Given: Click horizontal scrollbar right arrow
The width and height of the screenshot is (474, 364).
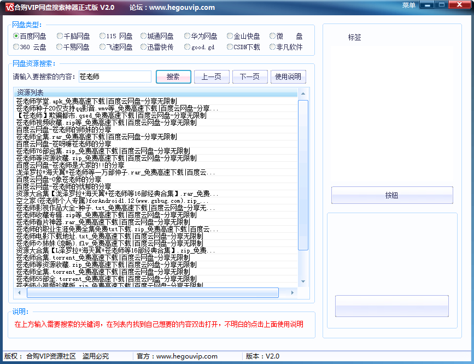Looking at the screenshot, I should point(292,292).
